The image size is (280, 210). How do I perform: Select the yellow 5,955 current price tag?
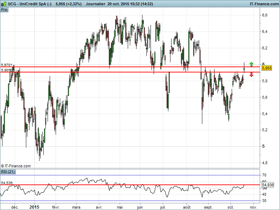267,68
